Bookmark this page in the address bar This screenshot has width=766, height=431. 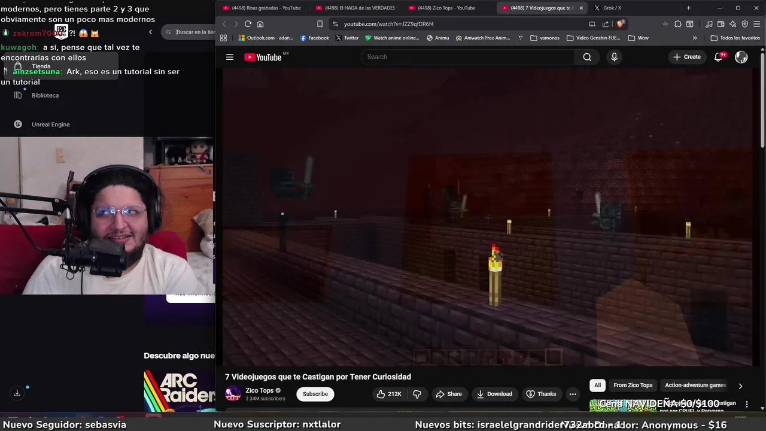click(x=320, y=24)
